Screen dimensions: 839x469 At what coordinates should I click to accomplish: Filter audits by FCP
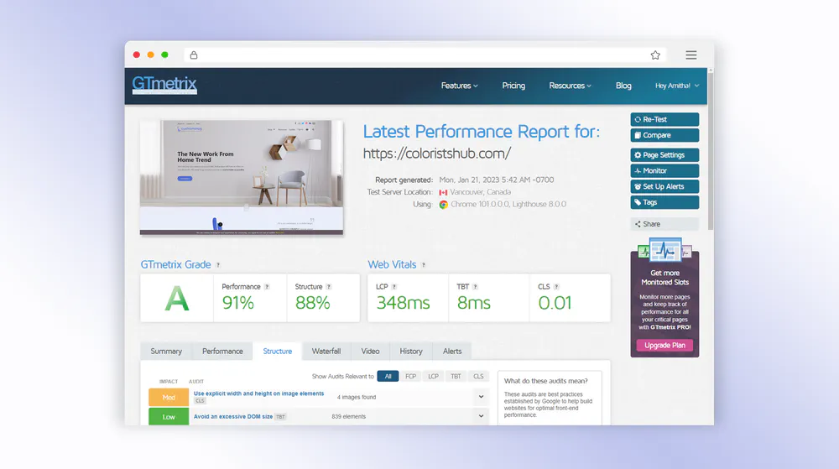tap(410, 377)
